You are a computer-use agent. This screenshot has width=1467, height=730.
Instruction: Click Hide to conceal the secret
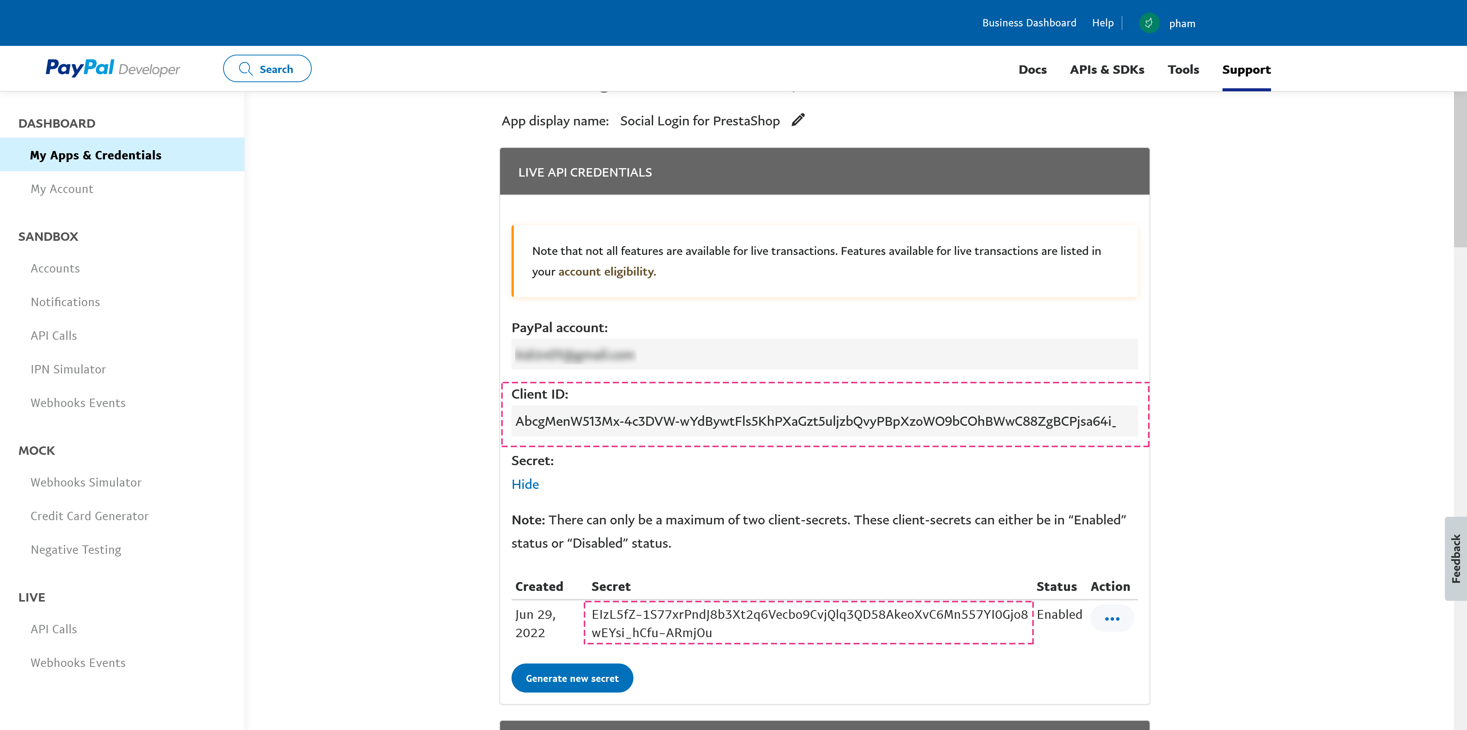click(x=525, y=484)
